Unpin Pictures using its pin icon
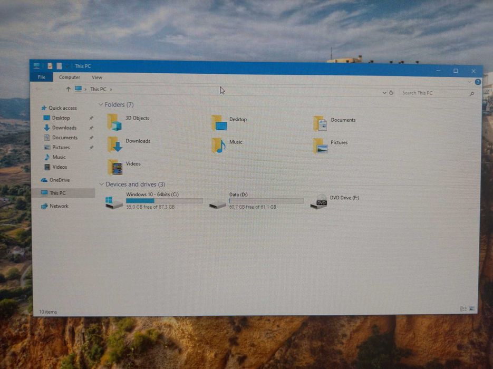Image resolution: width=493 pixels, height=369 pixels. coord(91,148)
